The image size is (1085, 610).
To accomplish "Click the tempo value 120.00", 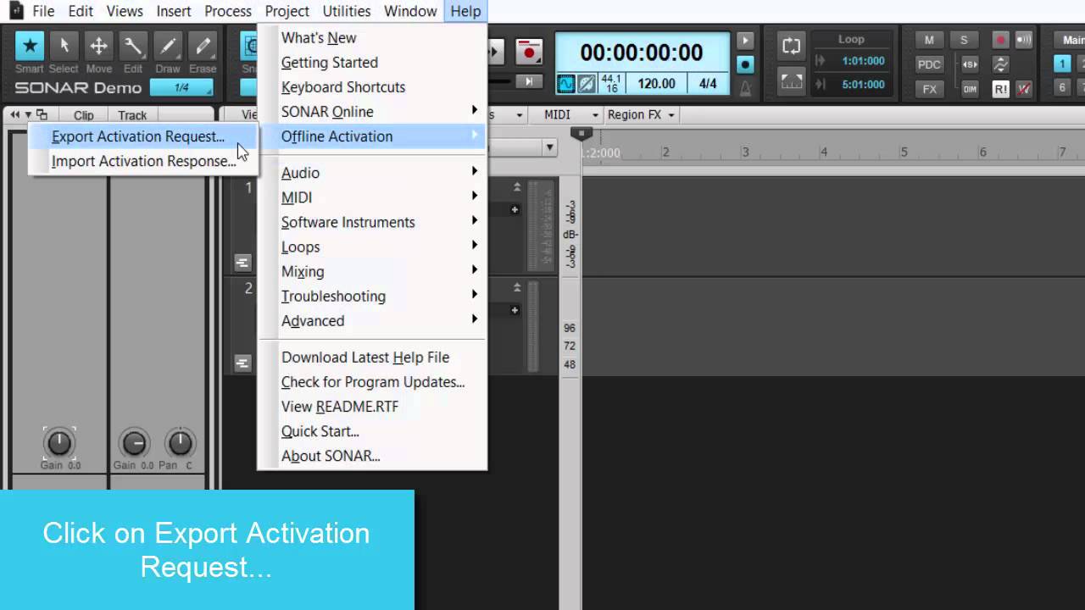I will [656, 84].
